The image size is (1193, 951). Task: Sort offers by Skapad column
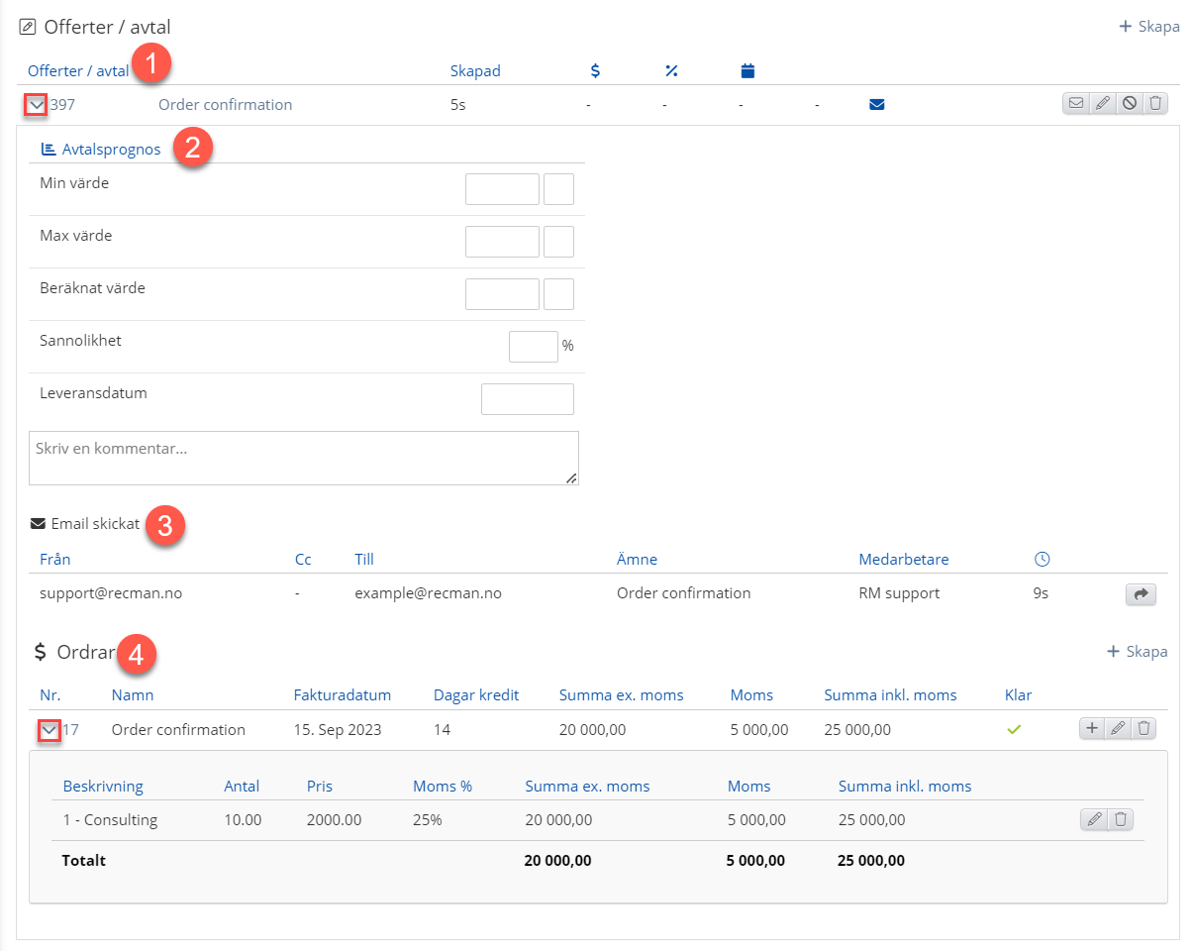pos(475,71)
